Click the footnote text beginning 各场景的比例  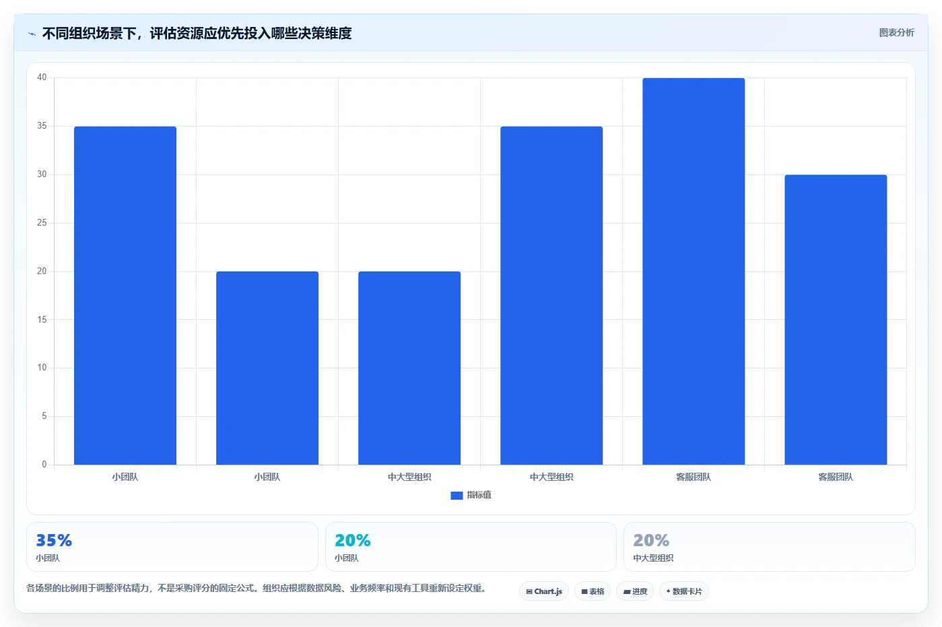tap(257, 588)
